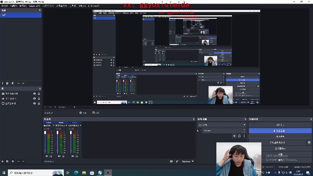The width and height of the screenshot is (313, 176).
Task: Move source down using sources toolbar arrow
Action: [x=23, y=161]
